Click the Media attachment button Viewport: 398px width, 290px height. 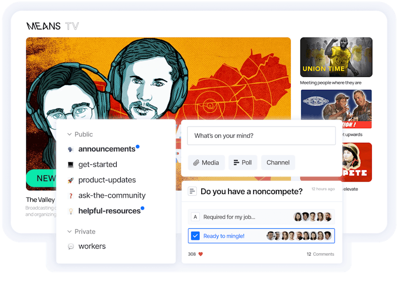point(206,162)
